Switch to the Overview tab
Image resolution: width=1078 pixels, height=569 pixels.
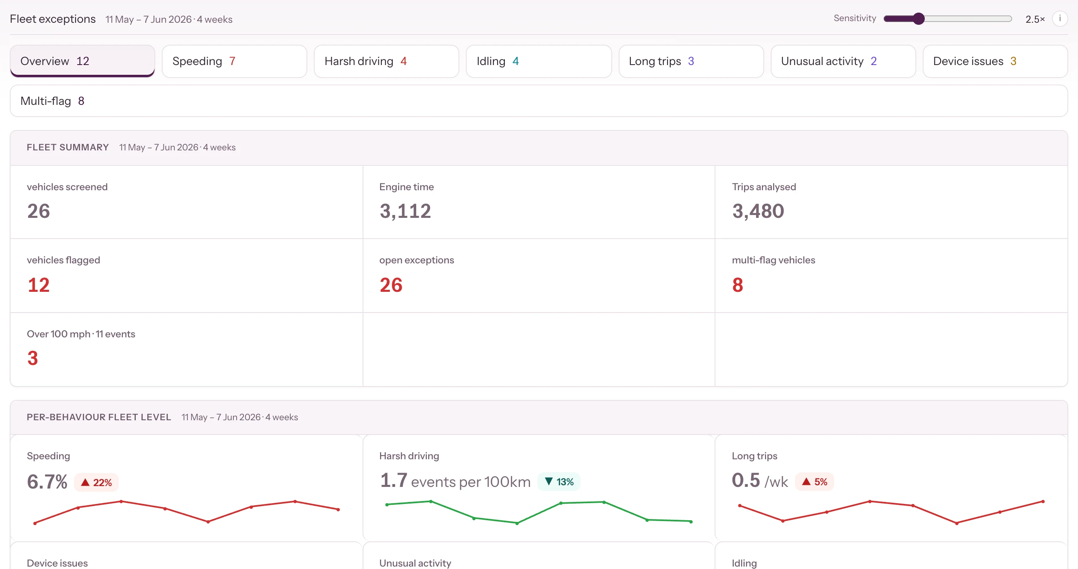[x=83, y=61]
